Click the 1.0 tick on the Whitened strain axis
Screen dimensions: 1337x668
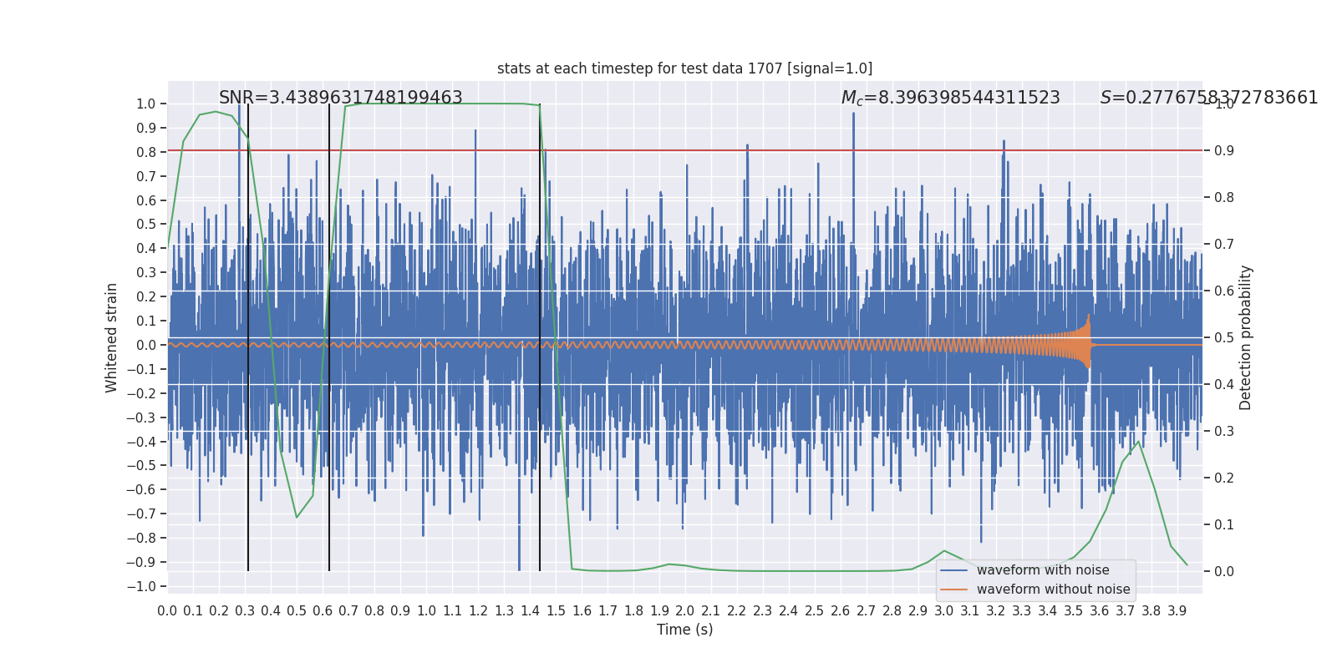(146, 104)
